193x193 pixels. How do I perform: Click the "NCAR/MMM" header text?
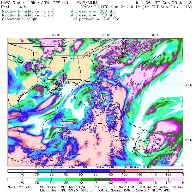click(86, 3)
